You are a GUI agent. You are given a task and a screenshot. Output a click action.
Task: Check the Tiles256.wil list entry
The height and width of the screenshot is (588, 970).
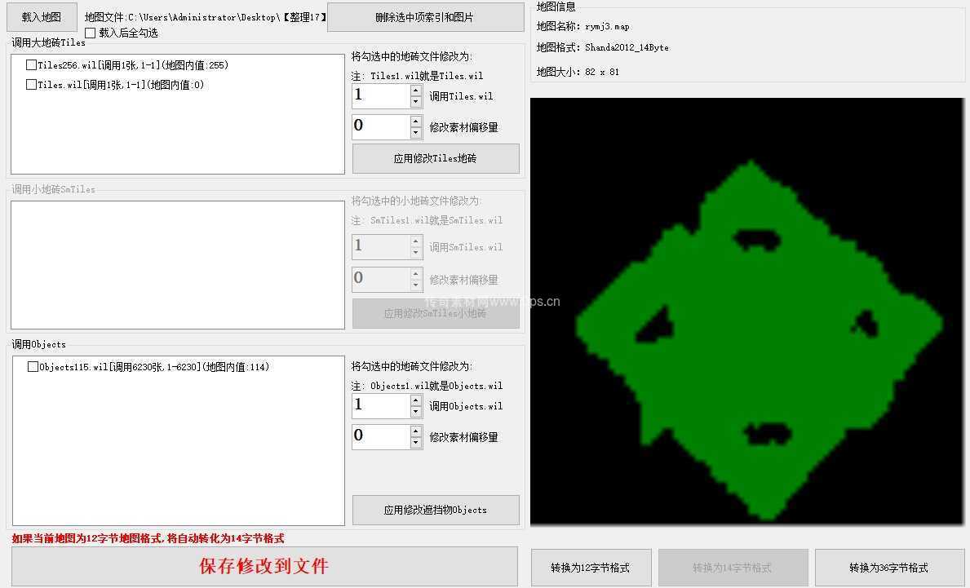[x=30, y=64]
